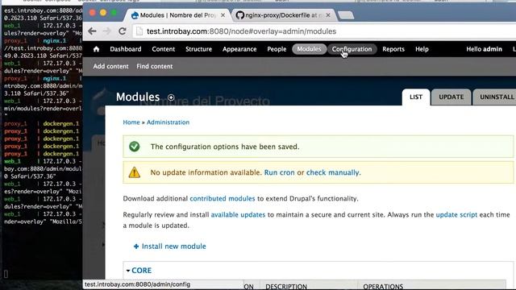Open the Modules admin menu item

[x=309, y=49]
